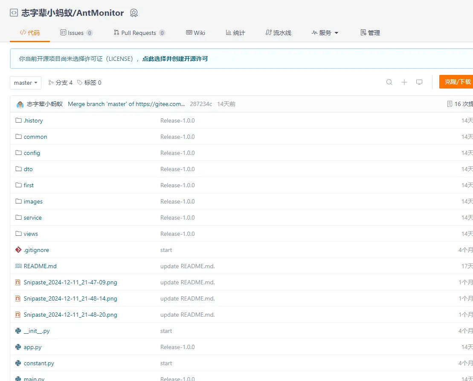This screenshot has height=381, width=473.
Task: Open the README.md file
Action: point(40,266)
